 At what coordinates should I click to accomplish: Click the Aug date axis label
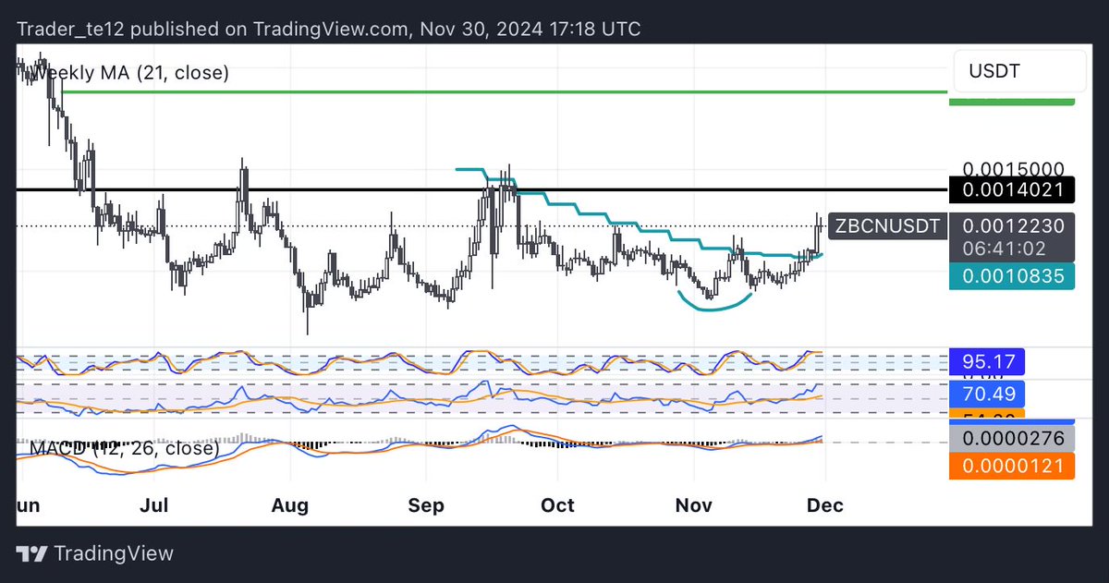(290, 505)
